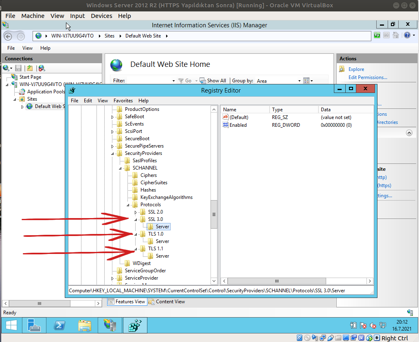
Task: Click the clock showing 20:12
Action: [x=401, y=322]
